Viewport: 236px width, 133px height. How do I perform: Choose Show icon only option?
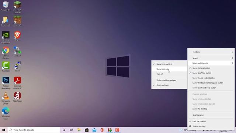(170, 69)
